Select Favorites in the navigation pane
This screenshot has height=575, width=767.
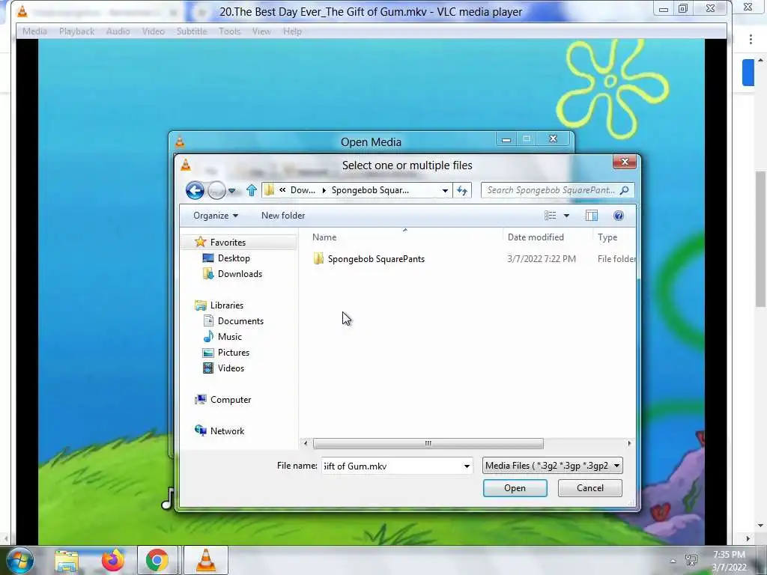click(x=228, y=243)
